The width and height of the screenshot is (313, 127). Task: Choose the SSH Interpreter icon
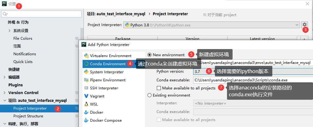[86, 88]
